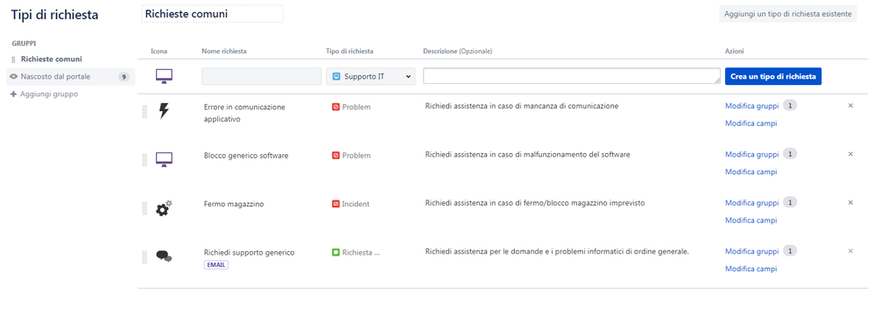
Task: Click name Fermo magazzino
Action: [234, 204]
